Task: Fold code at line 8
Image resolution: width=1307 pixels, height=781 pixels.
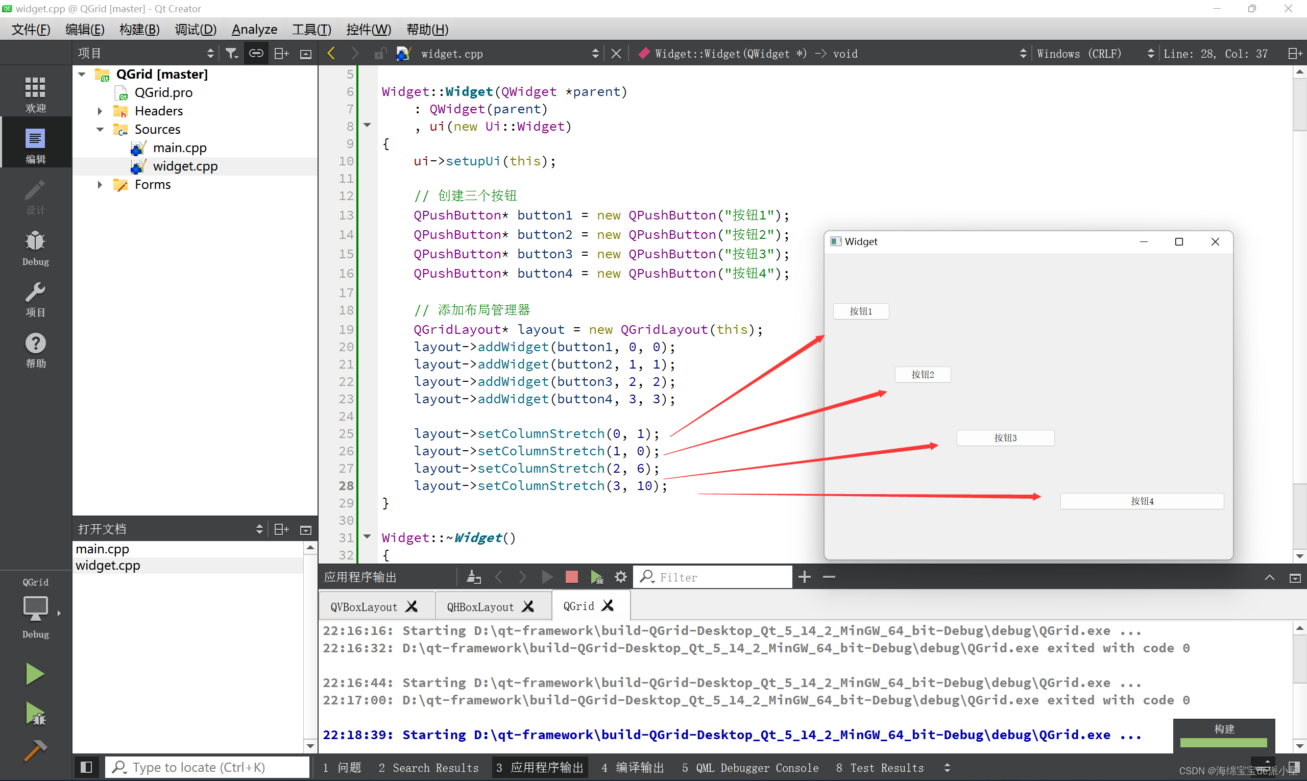Action: click(368, 125)
